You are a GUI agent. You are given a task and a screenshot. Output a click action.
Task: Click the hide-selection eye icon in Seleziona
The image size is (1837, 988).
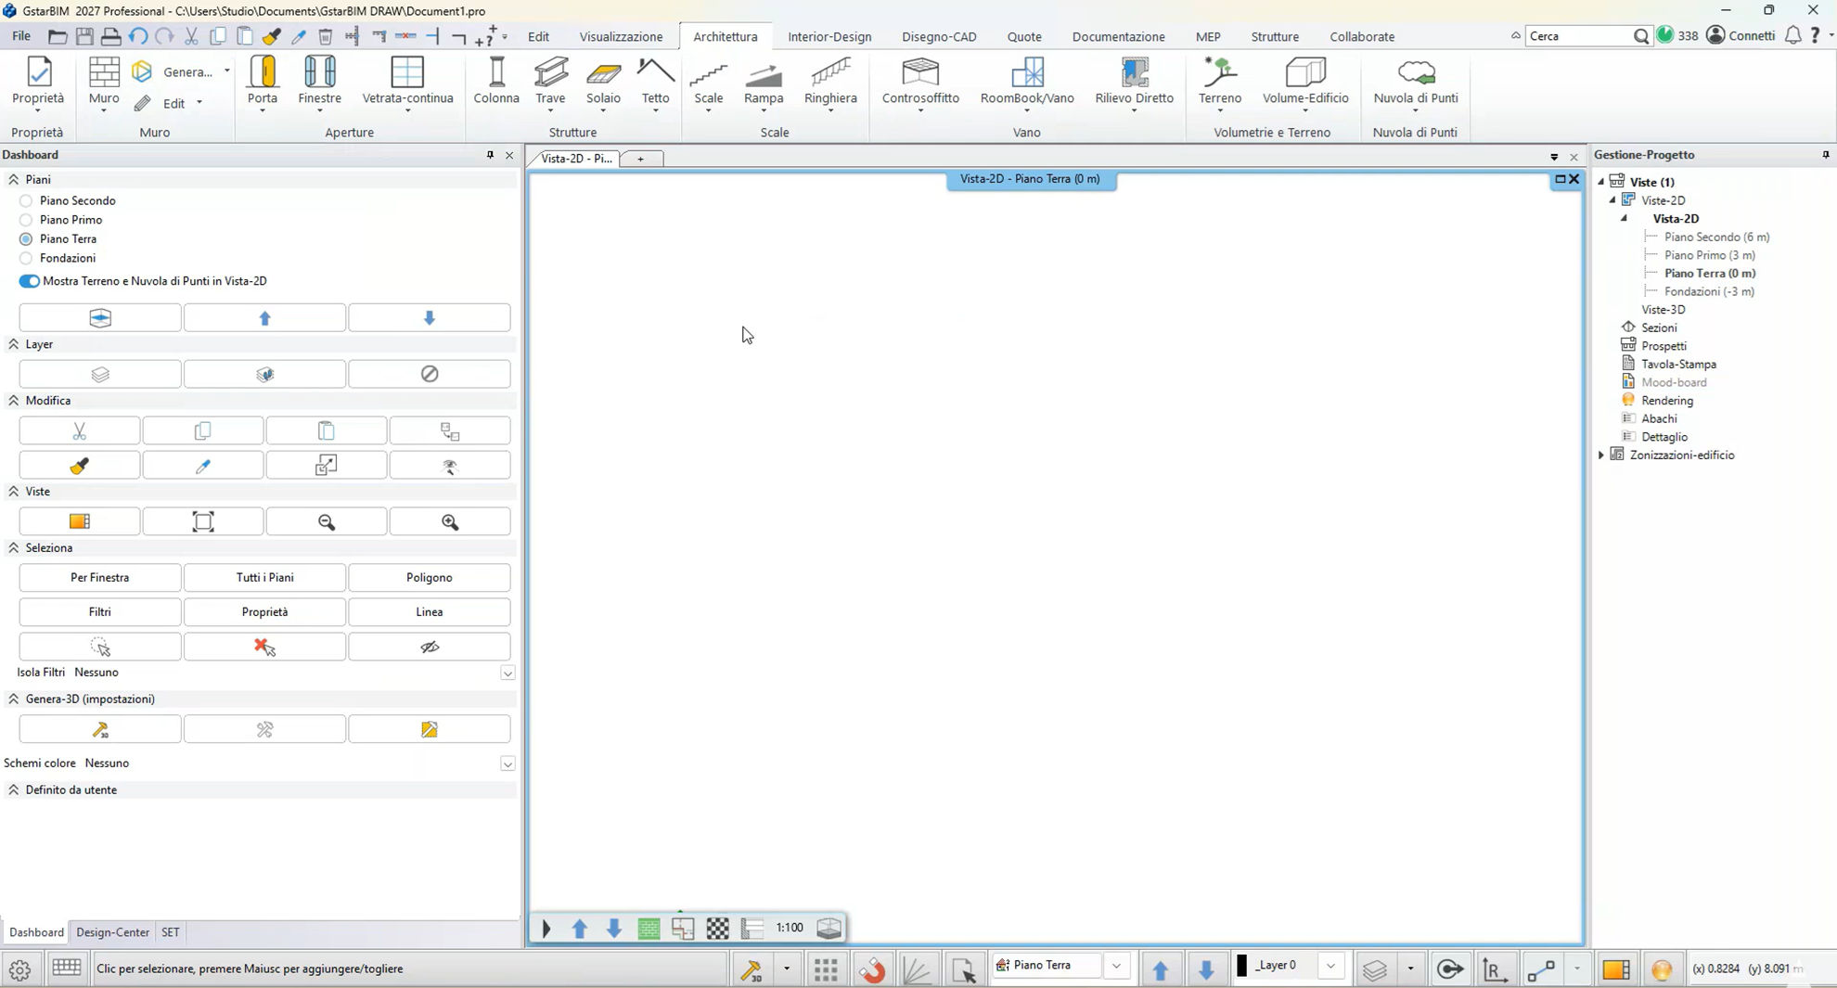pos(430,647)
